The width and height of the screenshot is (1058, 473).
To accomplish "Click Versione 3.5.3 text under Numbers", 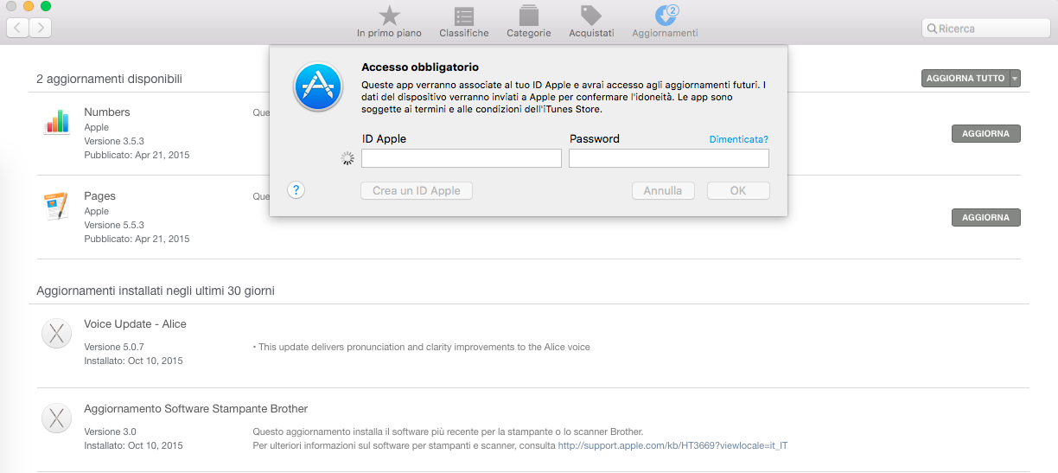I will tap(114, 141).
